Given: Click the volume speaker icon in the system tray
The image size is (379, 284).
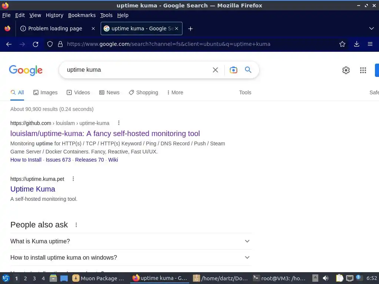Looking at the screenshot, I should (x=326, y=278).
